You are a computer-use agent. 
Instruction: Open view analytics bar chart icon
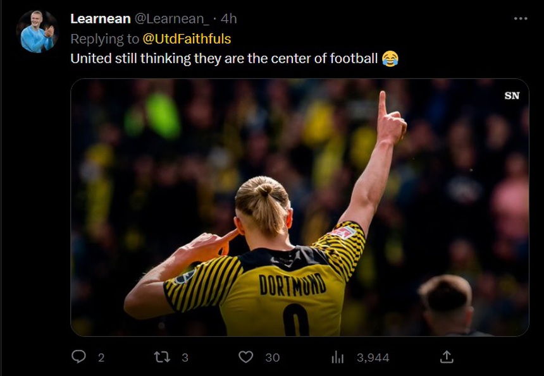[x=337, y=357]
